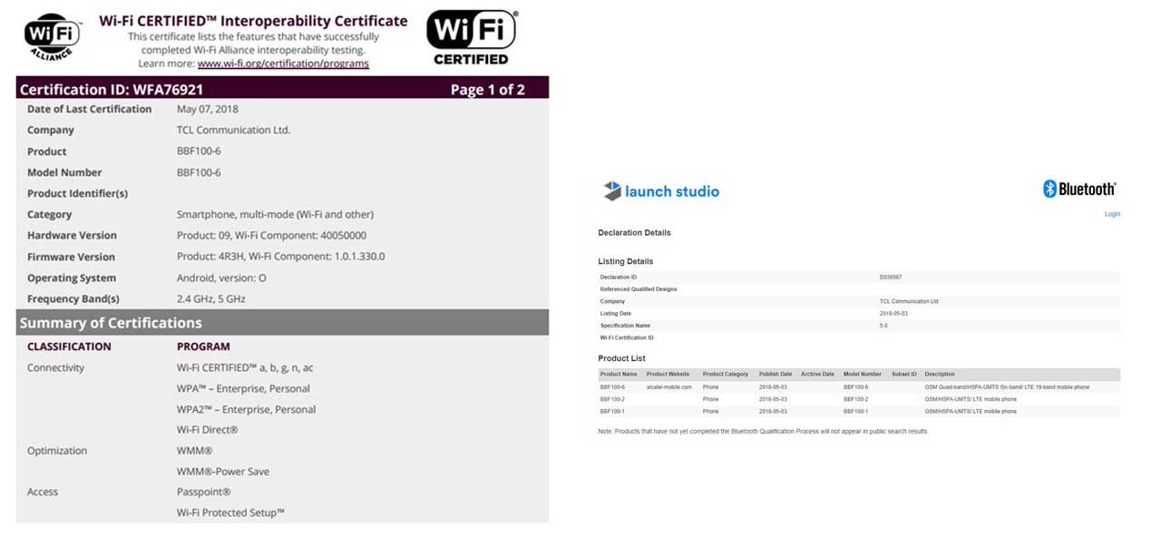The image size is (1161, 537).
Task: Click the 'Wi-Fi Certification ID' label
Action: (x=627, y=337)
